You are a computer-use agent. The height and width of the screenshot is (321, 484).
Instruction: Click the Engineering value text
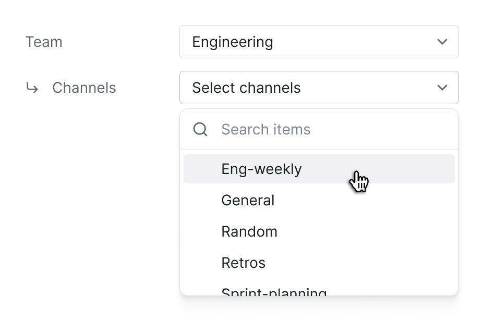tap(233, 42)
